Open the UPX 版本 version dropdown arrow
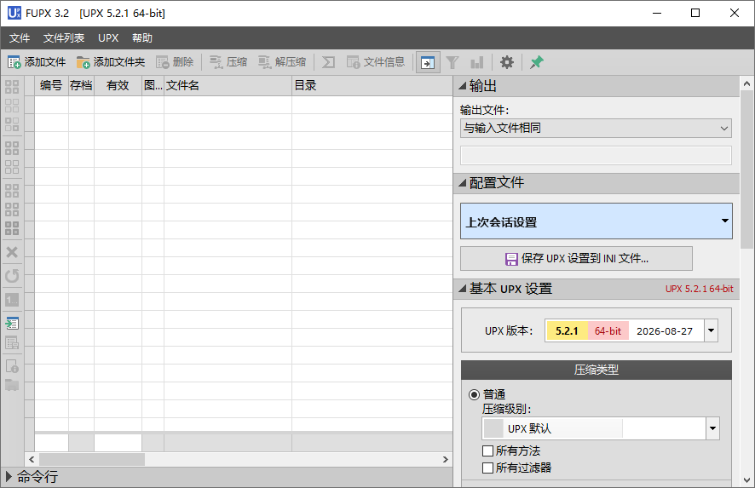Screen dimensions: 755x488 (x=711, y=330)
